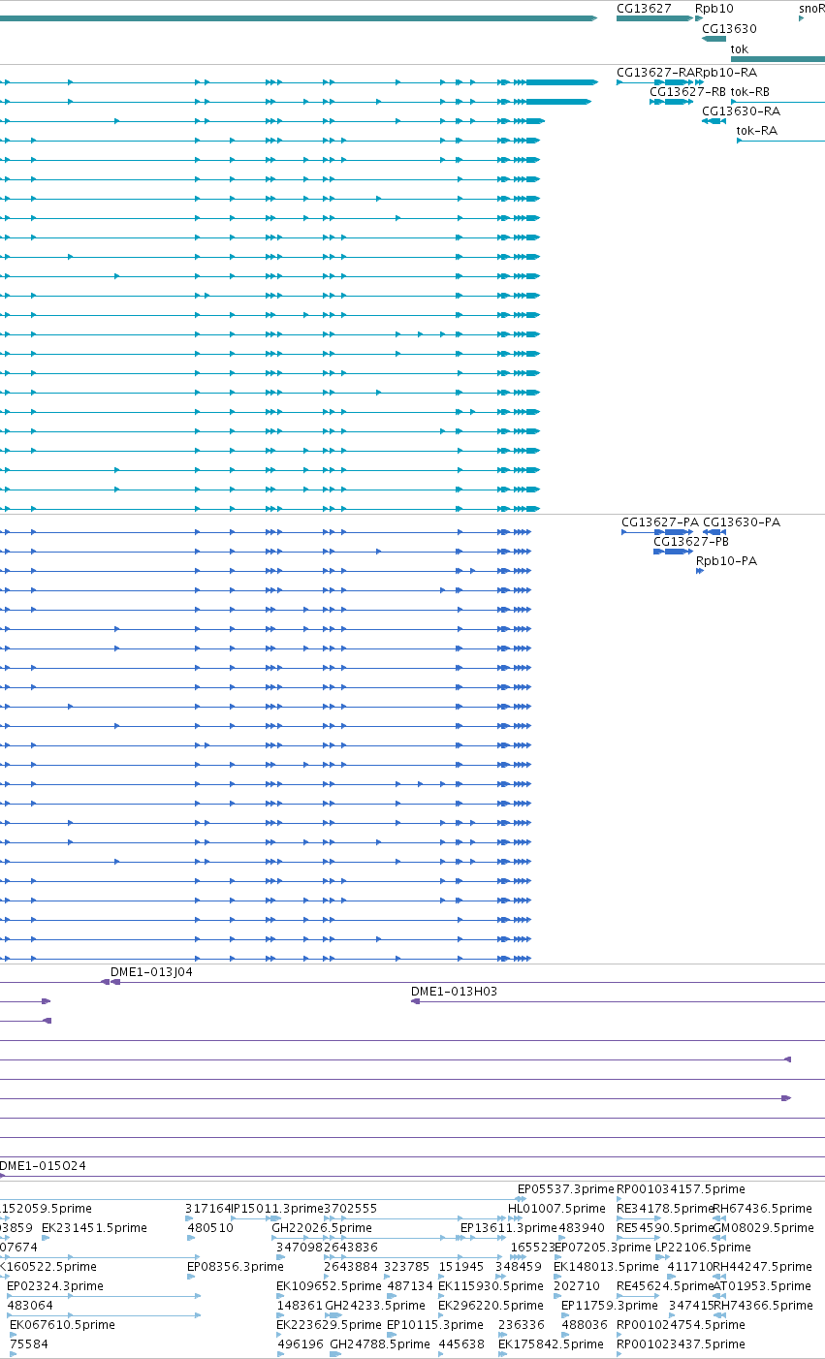Select EST label 202710

pyautogui.click(x=577, y=1286)
